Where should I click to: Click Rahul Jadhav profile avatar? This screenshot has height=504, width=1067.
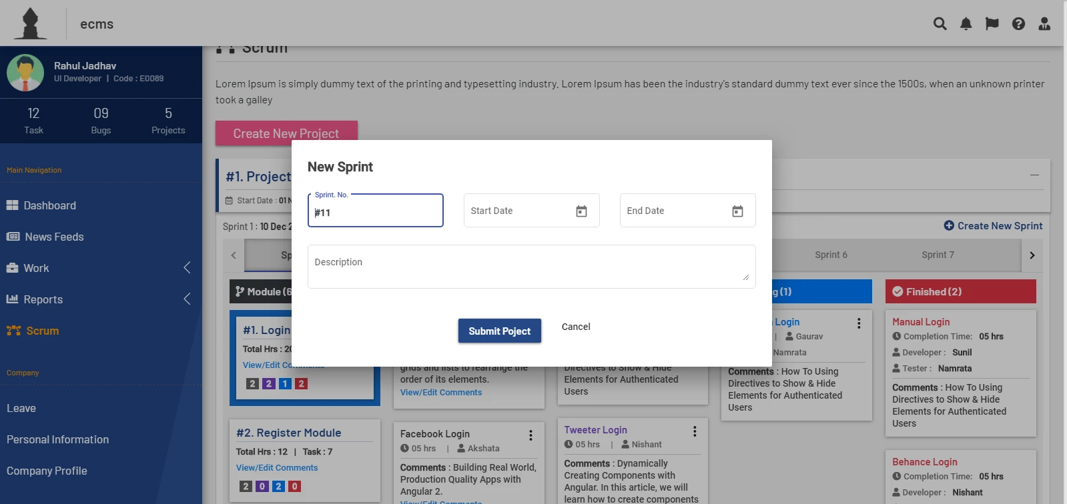(25, 73)
